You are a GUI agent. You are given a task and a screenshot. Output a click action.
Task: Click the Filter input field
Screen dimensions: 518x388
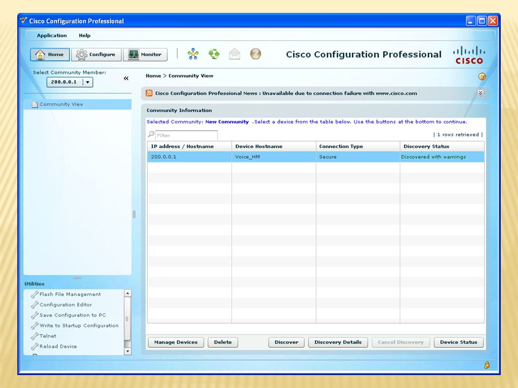click(186, 135)
